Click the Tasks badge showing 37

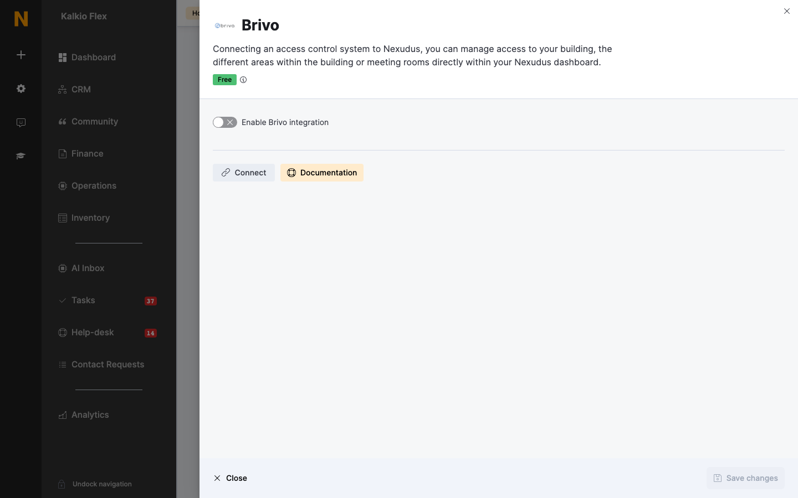pos(151,301)
